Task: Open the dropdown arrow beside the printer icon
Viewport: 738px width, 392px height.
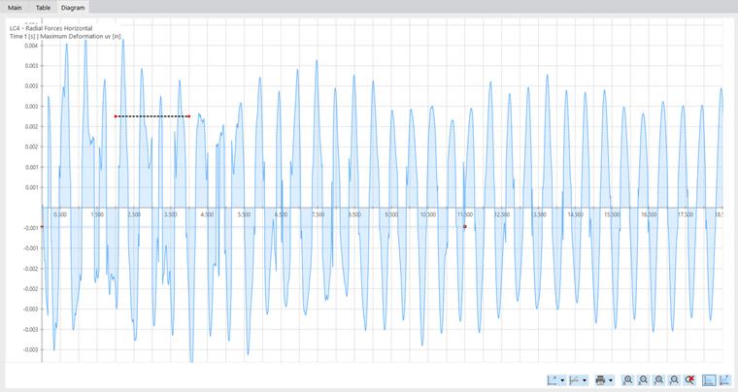Action: pos(611,380)
